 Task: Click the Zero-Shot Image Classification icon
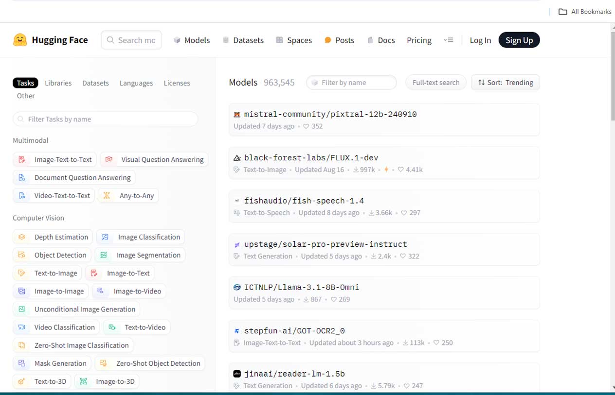(x=22, y=345)
